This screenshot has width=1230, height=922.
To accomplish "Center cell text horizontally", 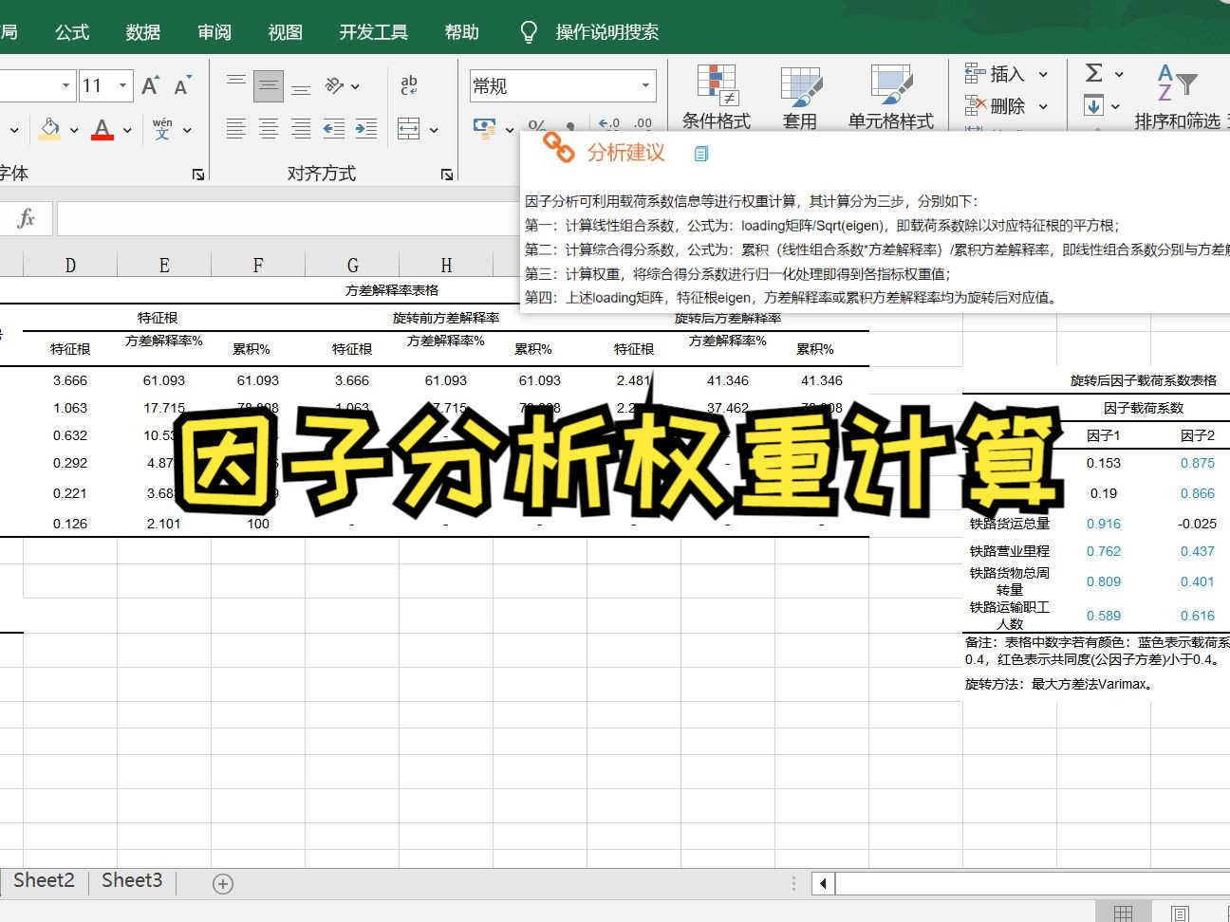I will [x=269, y=129].
